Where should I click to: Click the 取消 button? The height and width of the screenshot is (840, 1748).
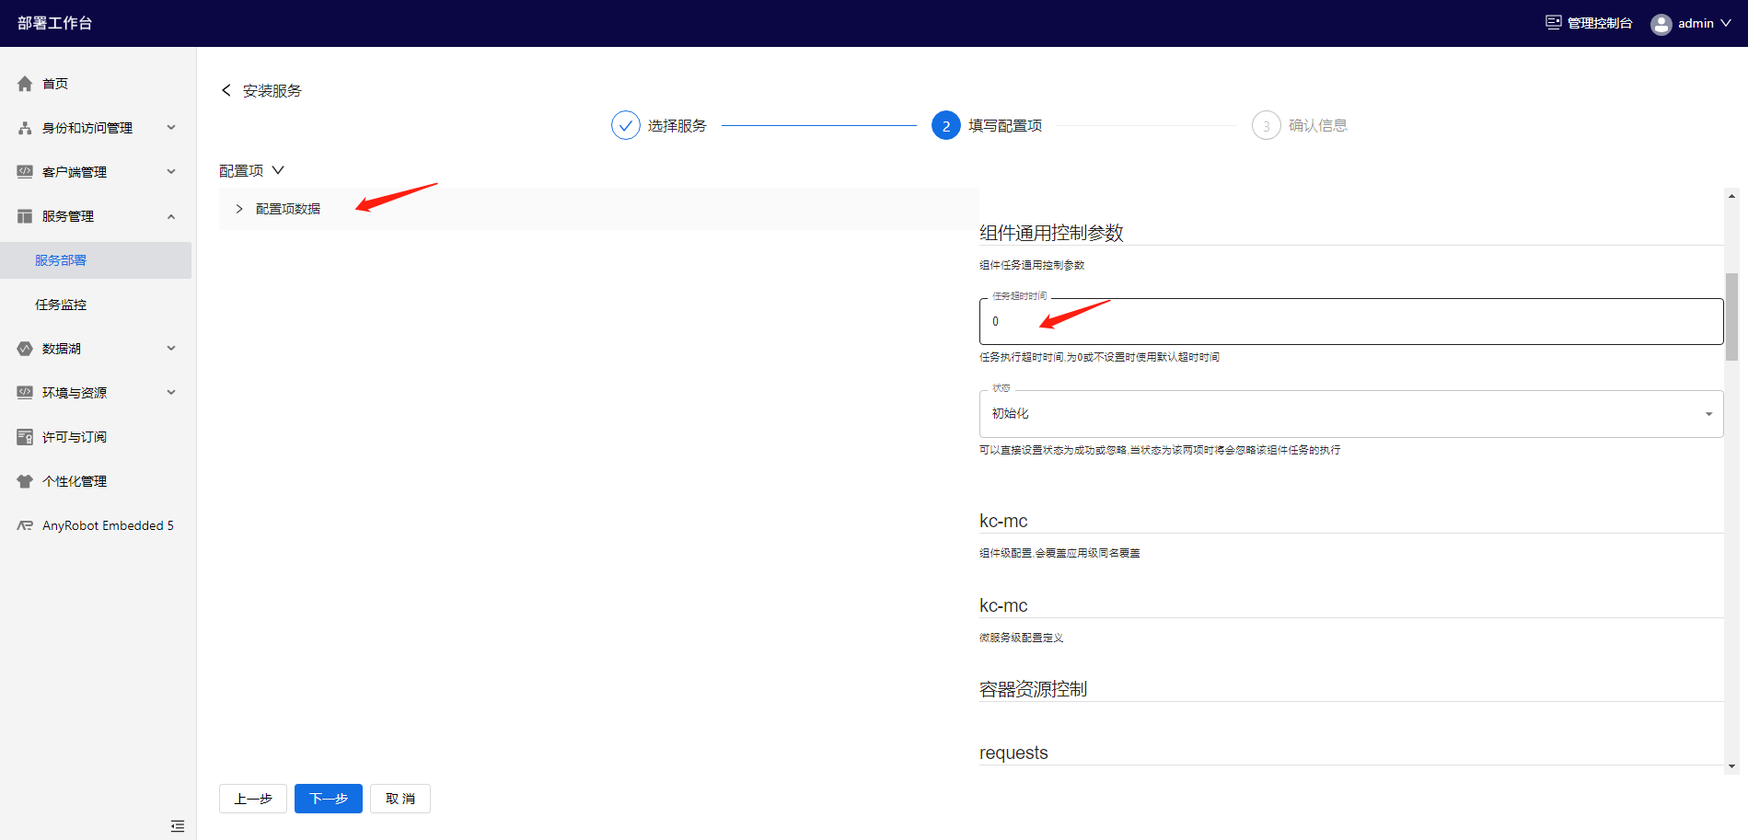coord(400,799)
